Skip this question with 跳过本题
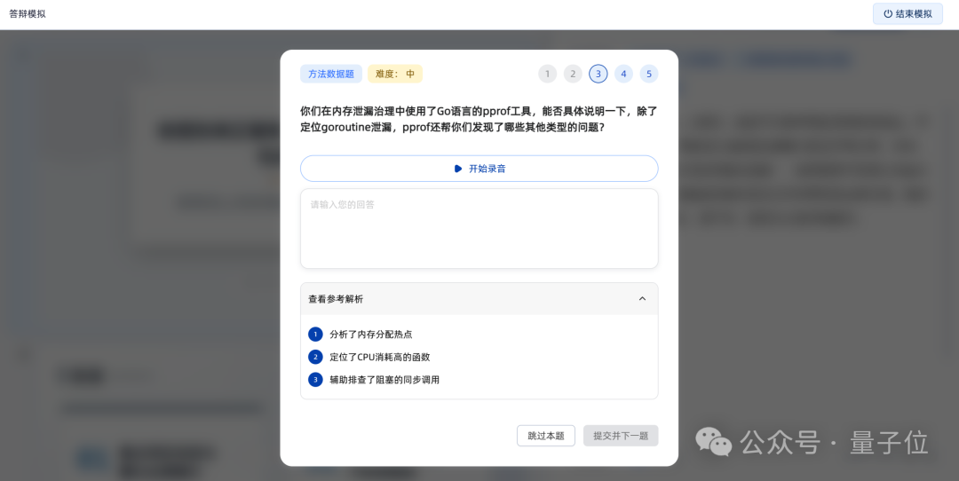959x481 pixels. coord(545,436)
